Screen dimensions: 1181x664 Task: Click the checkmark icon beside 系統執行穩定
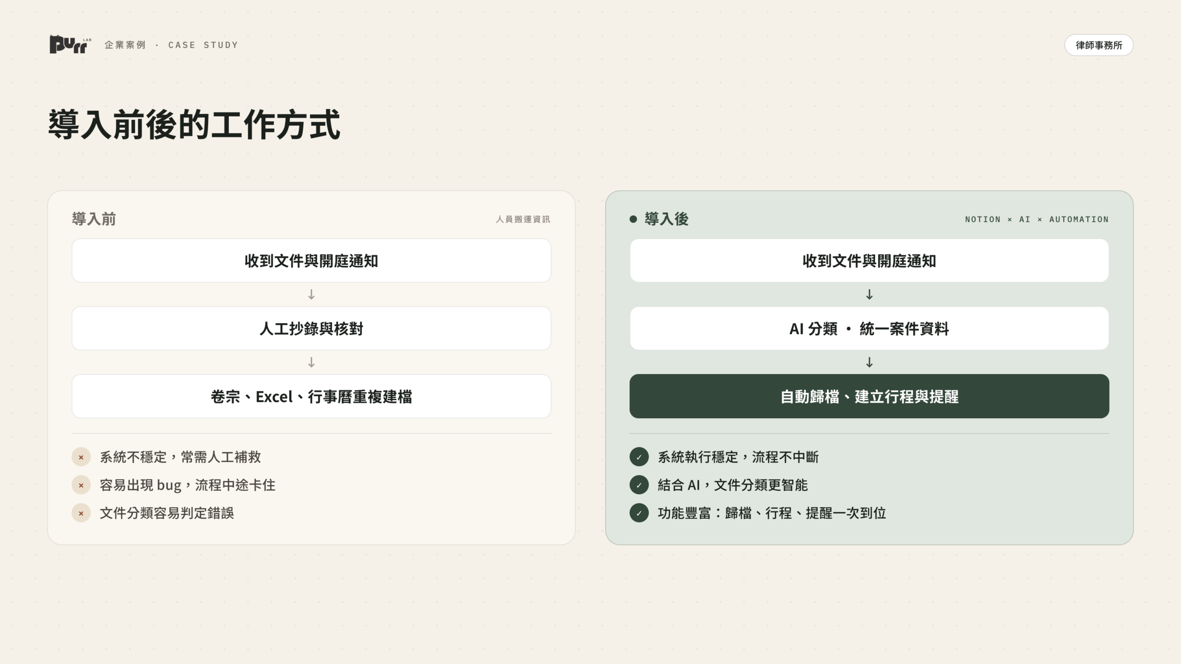pos(639,457)
